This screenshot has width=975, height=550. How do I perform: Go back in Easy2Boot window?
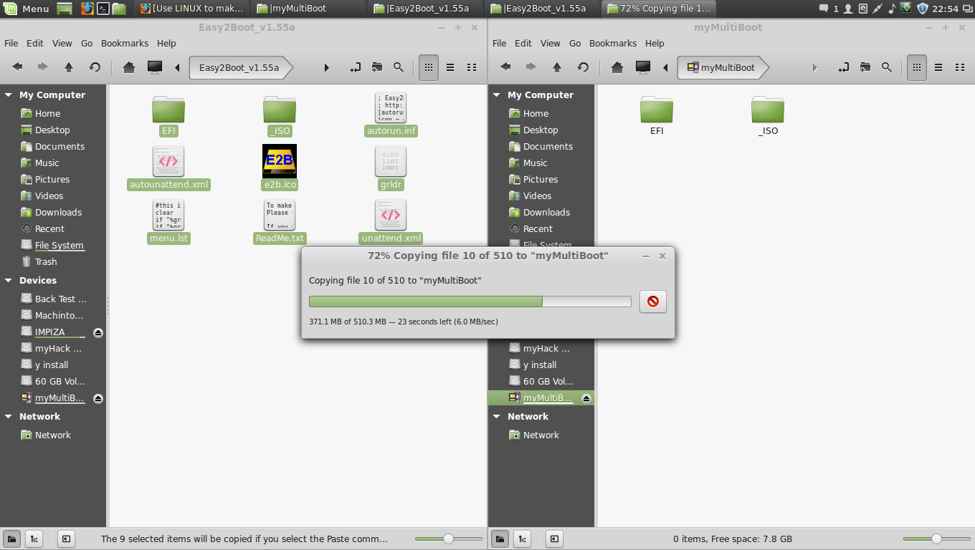coord(18,67)
